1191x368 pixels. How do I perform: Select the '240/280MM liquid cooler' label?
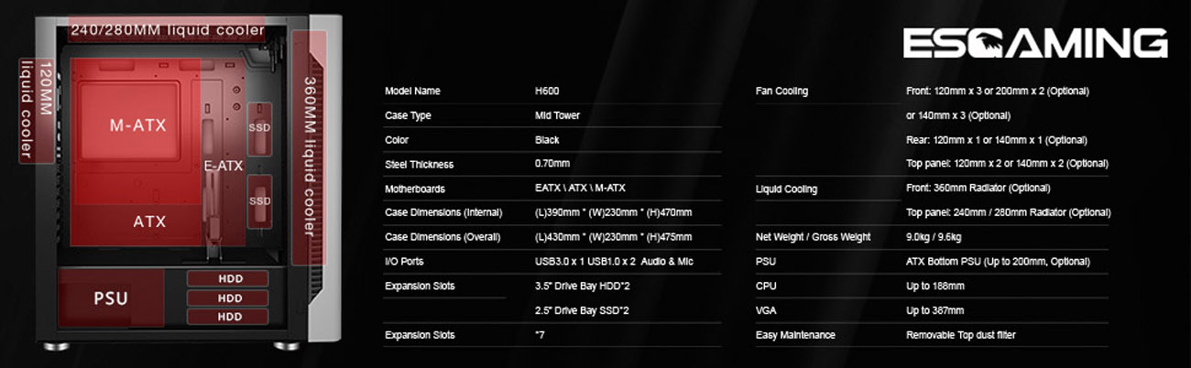pyautogui.click(x=168, y=30)
